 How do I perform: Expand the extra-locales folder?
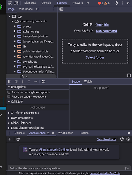coord(15,31)
